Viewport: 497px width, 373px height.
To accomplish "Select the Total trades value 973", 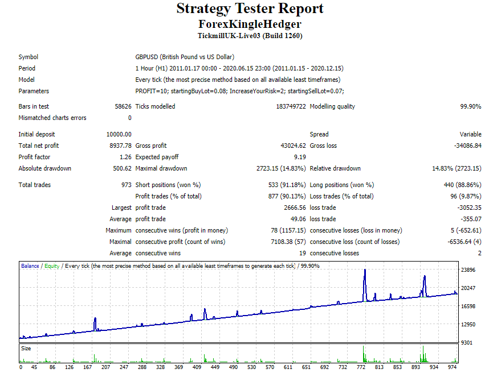I will tap(126, 185).
